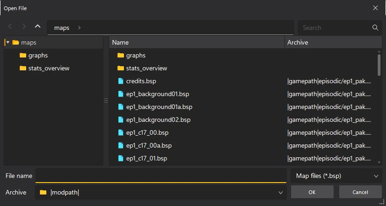The image size is (386, 206).
Task: Click graphs folder icon in tree panel
Action: (23, 55)
